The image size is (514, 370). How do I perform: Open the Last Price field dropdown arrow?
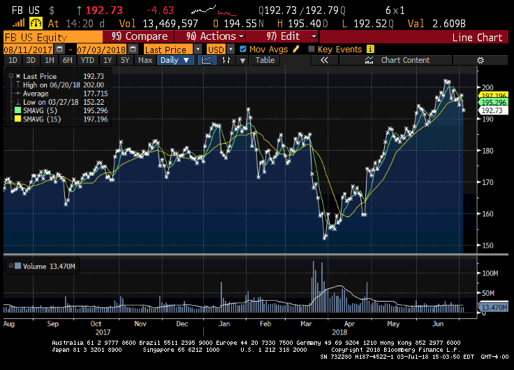(x=198, y=49)
